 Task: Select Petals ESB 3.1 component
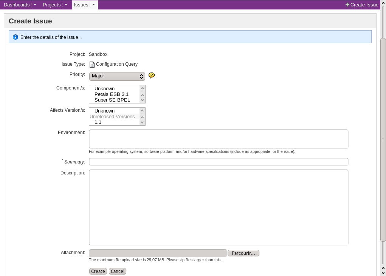[x=112, y=94]
